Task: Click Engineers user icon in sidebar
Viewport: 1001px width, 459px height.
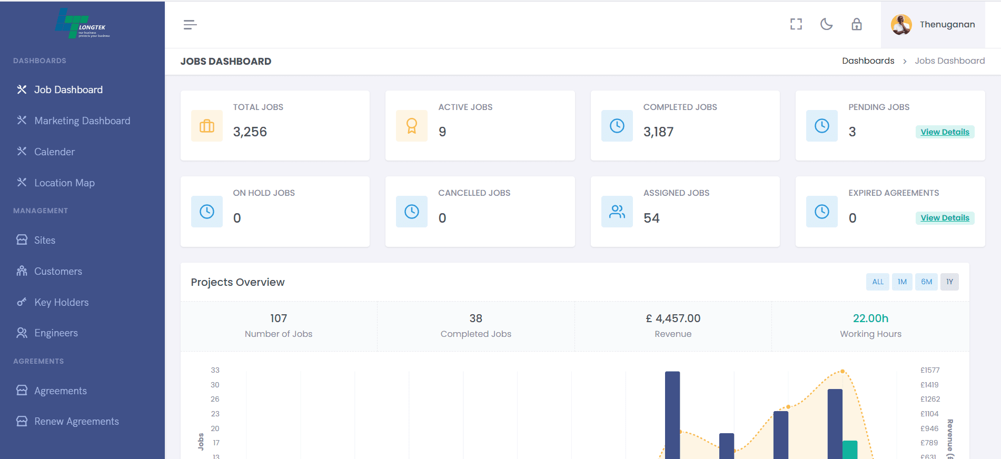Action: click(x=22, y=333)
